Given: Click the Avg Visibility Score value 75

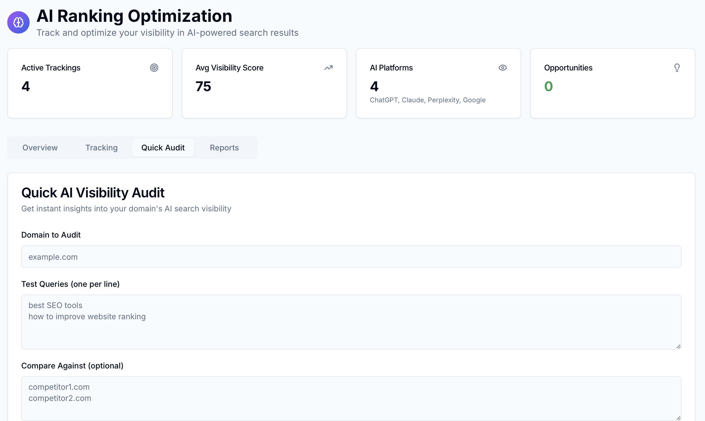Looking at the screenshot, I should pyautogui.click(x=203, y=87).
